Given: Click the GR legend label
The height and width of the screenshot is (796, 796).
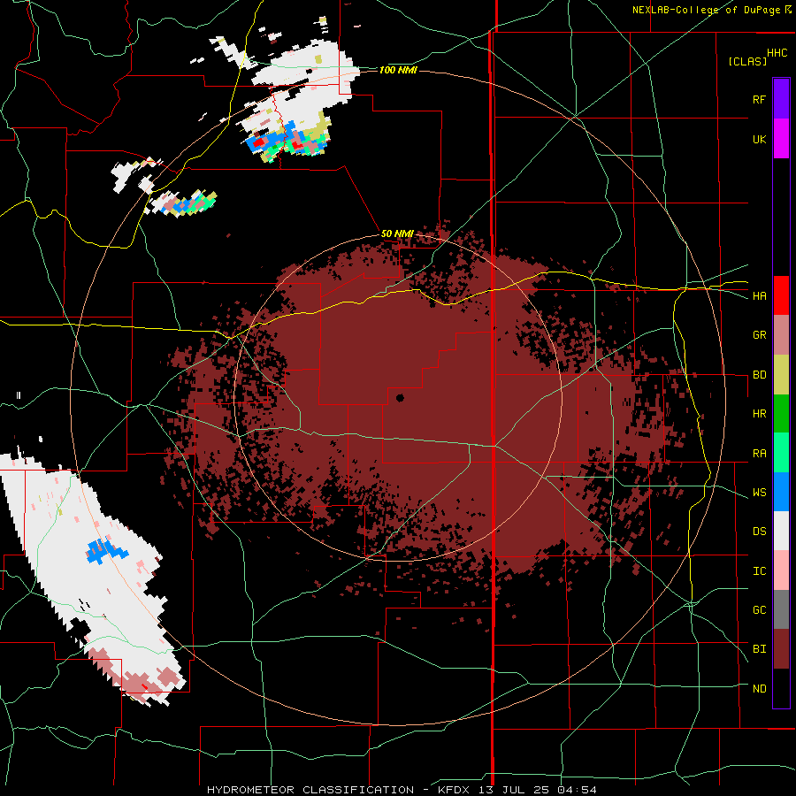Looking at the screenshot, I should tap(759, 335).
